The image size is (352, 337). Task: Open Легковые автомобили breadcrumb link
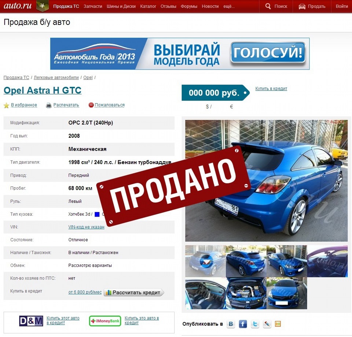pyautogui.click(x=56, y=77)
